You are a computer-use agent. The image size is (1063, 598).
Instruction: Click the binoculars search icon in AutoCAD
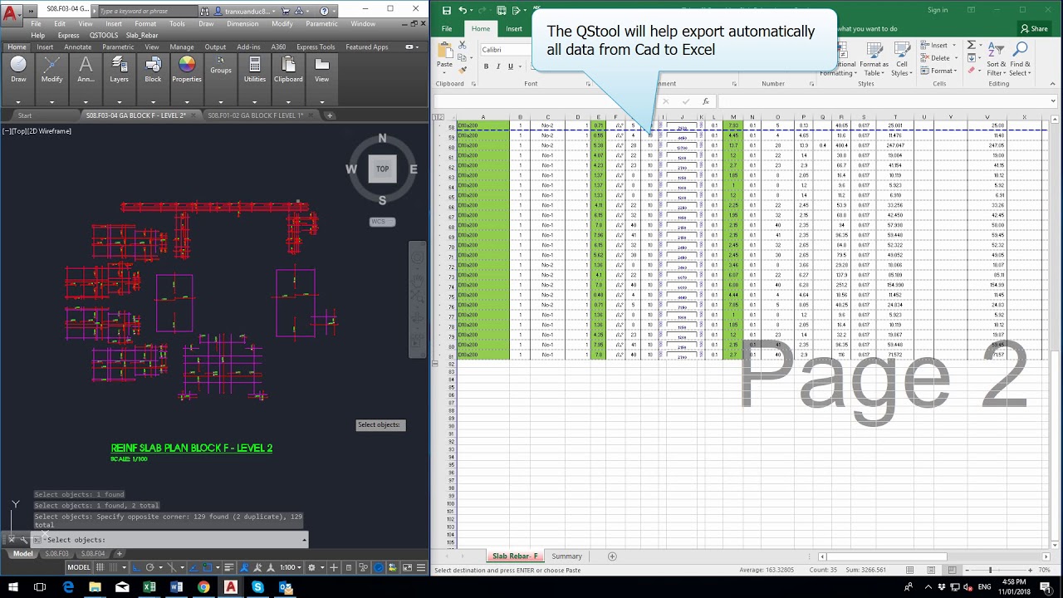pyautogui.click(x=206, y=11)
